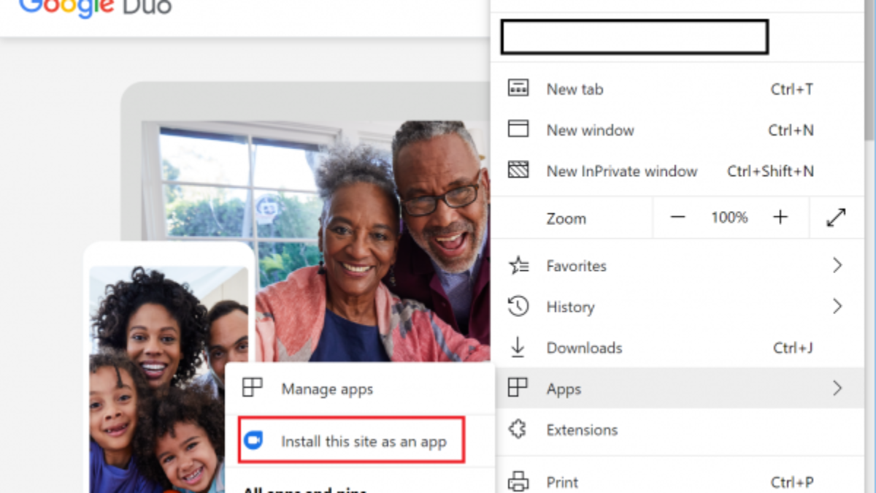The width and height of the screenshot is (876, 493).
Task: Increase zoom with the plus button
Action: (780, 218)
